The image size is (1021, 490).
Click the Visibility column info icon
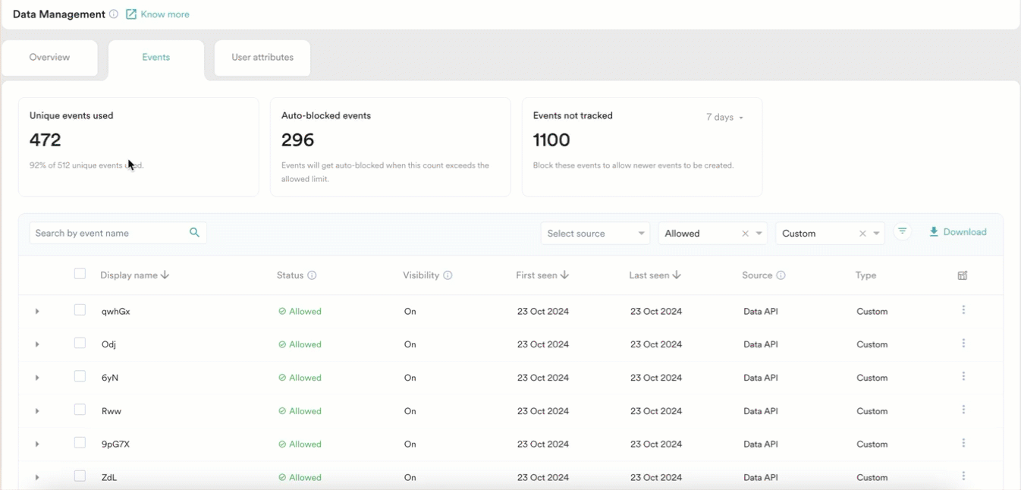coord(448,275)
